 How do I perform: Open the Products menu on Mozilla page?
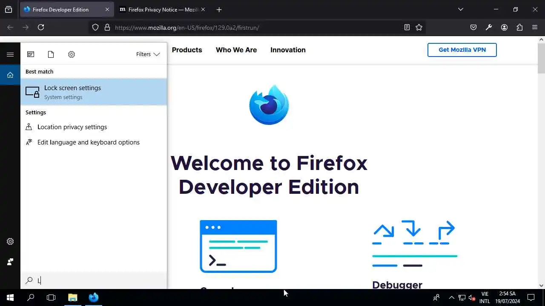187,50
